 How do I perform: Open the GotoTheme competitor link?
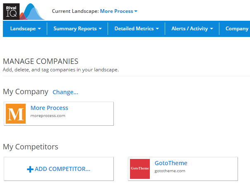click(x=171, y=163)
